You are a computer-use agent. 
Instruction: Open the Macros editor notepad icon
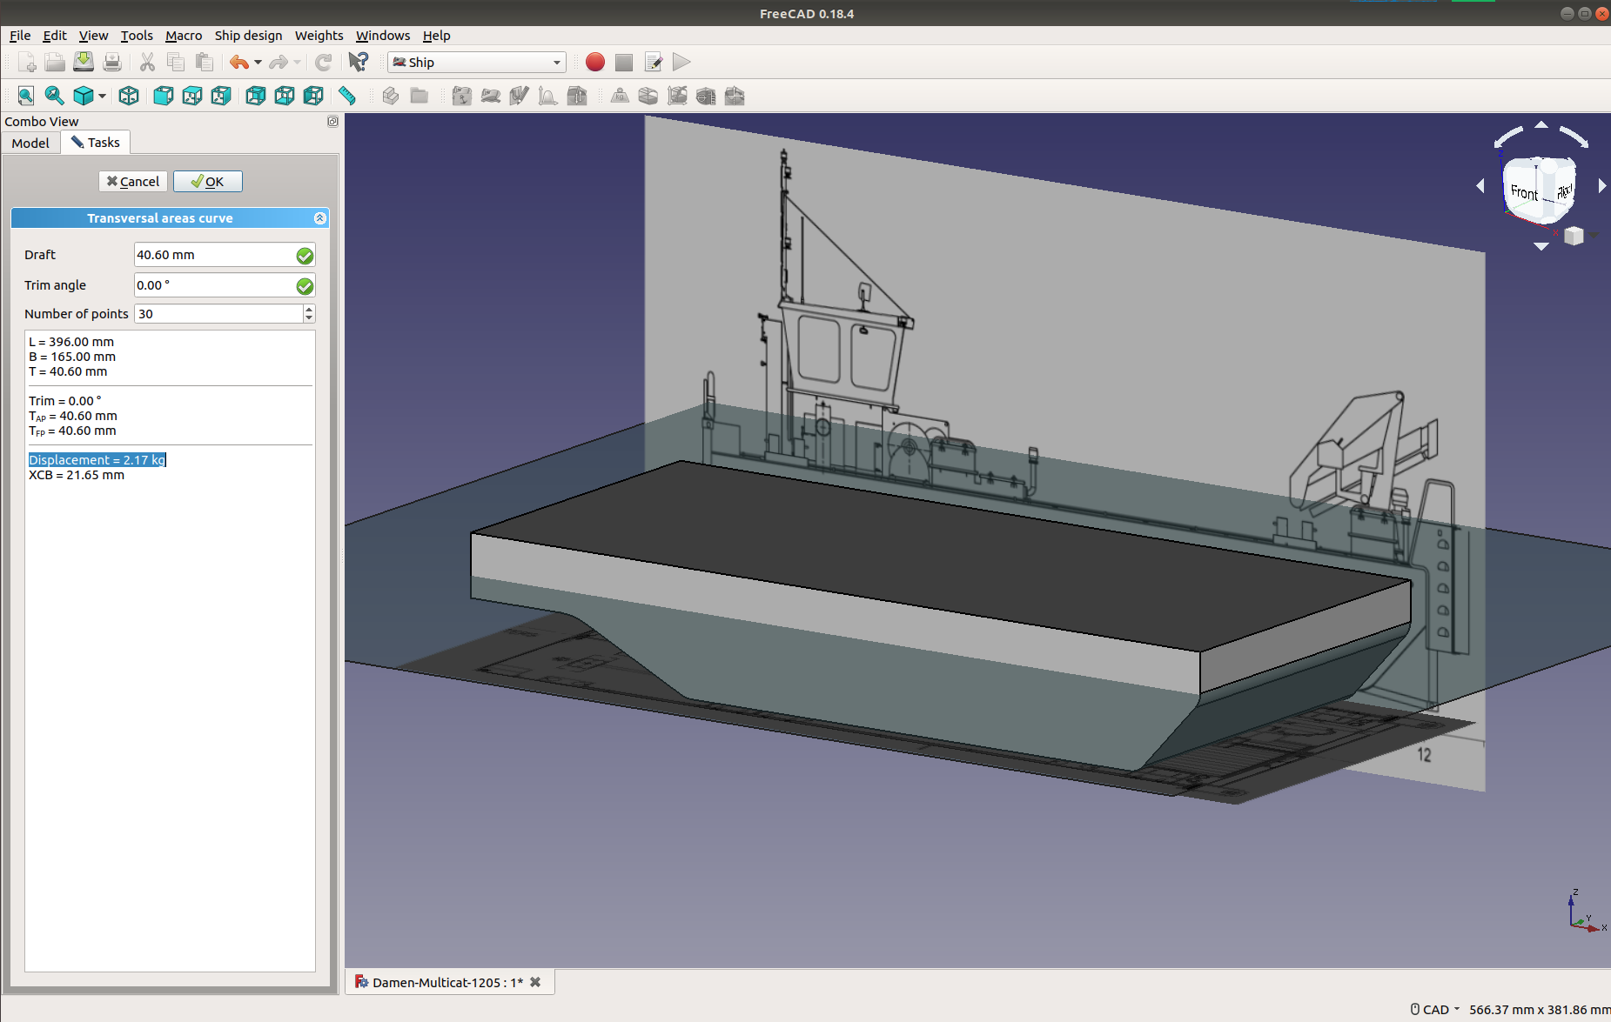[654, 63]
